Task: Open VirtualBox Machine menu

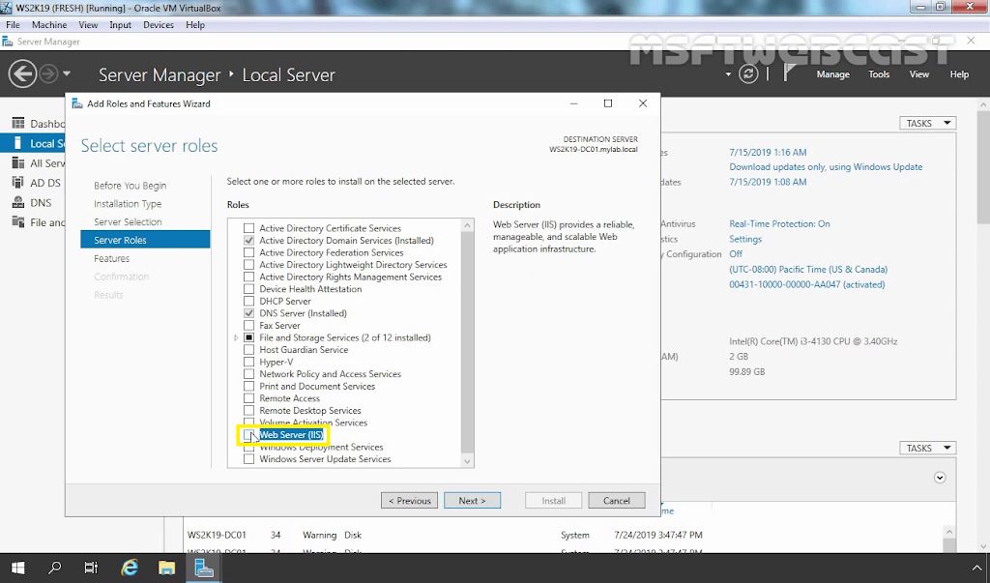Action: point(49,24)
